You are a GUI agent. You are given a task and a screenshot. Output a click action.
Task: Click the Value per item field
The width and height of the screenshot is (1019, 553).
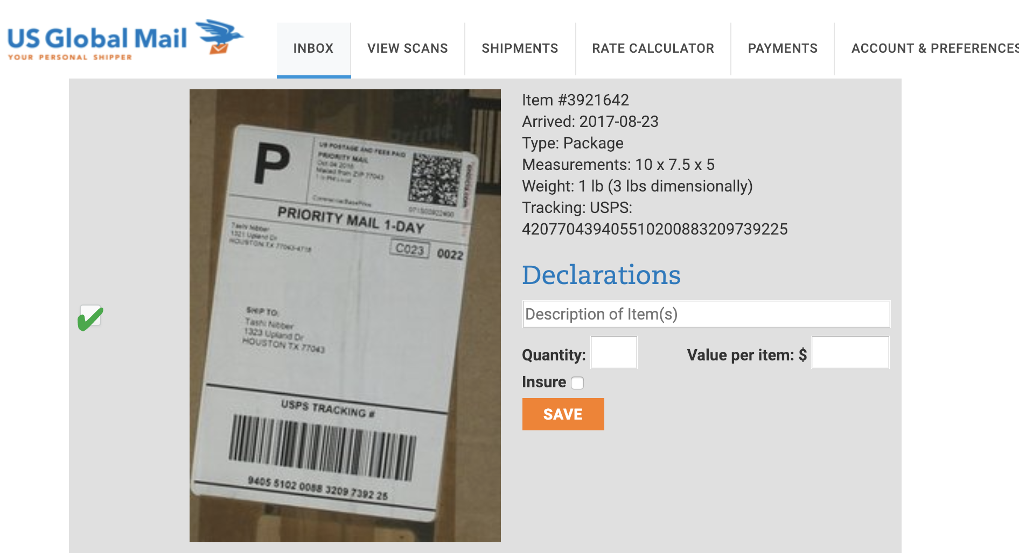pos(850,353)
